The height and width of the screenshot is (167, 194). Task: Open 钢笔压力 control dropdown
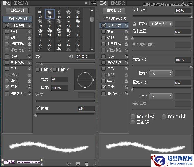click(161, 24)
